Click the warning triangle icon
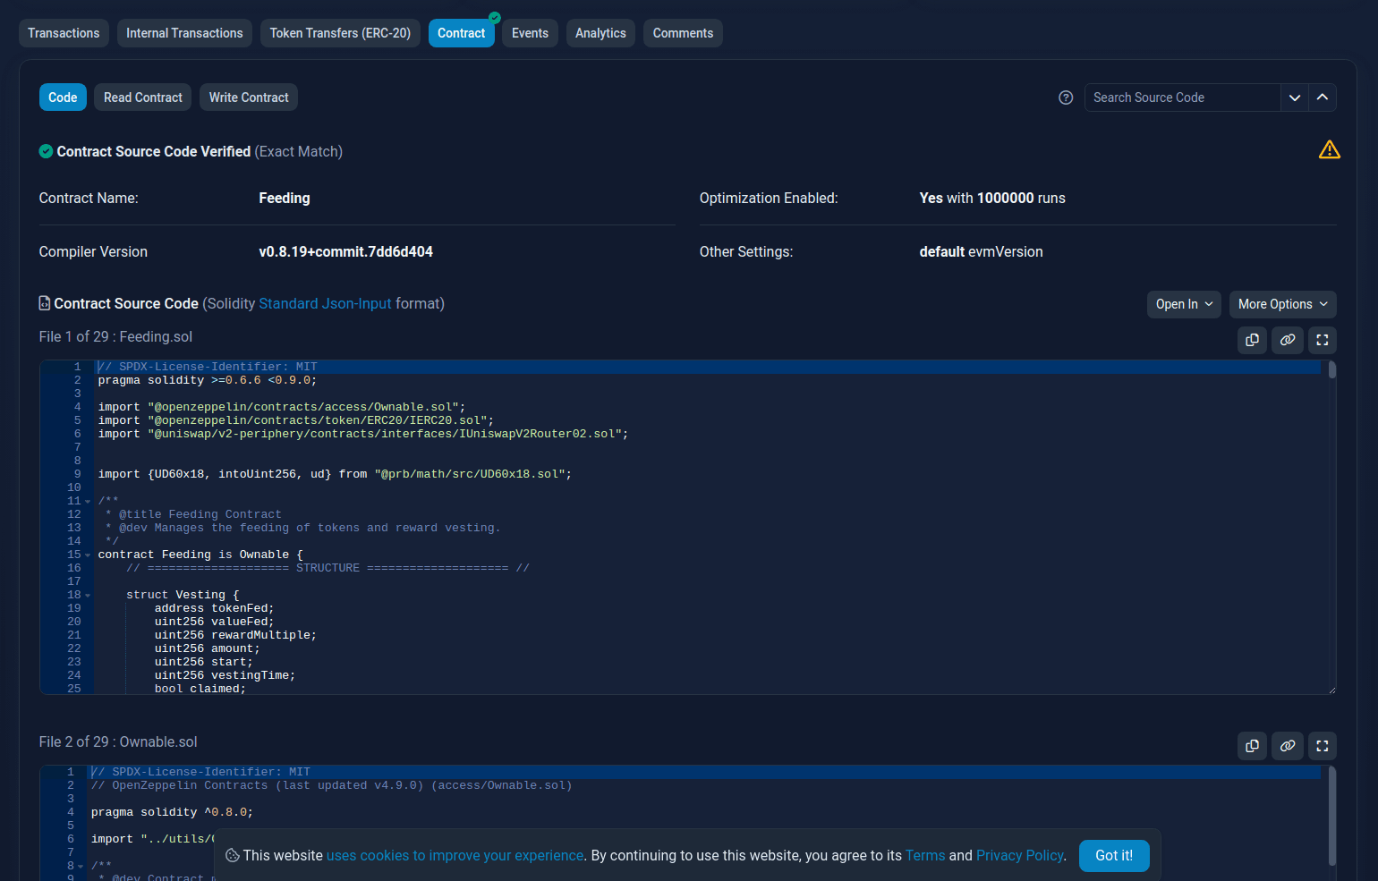 click(x=1330, y=149)
